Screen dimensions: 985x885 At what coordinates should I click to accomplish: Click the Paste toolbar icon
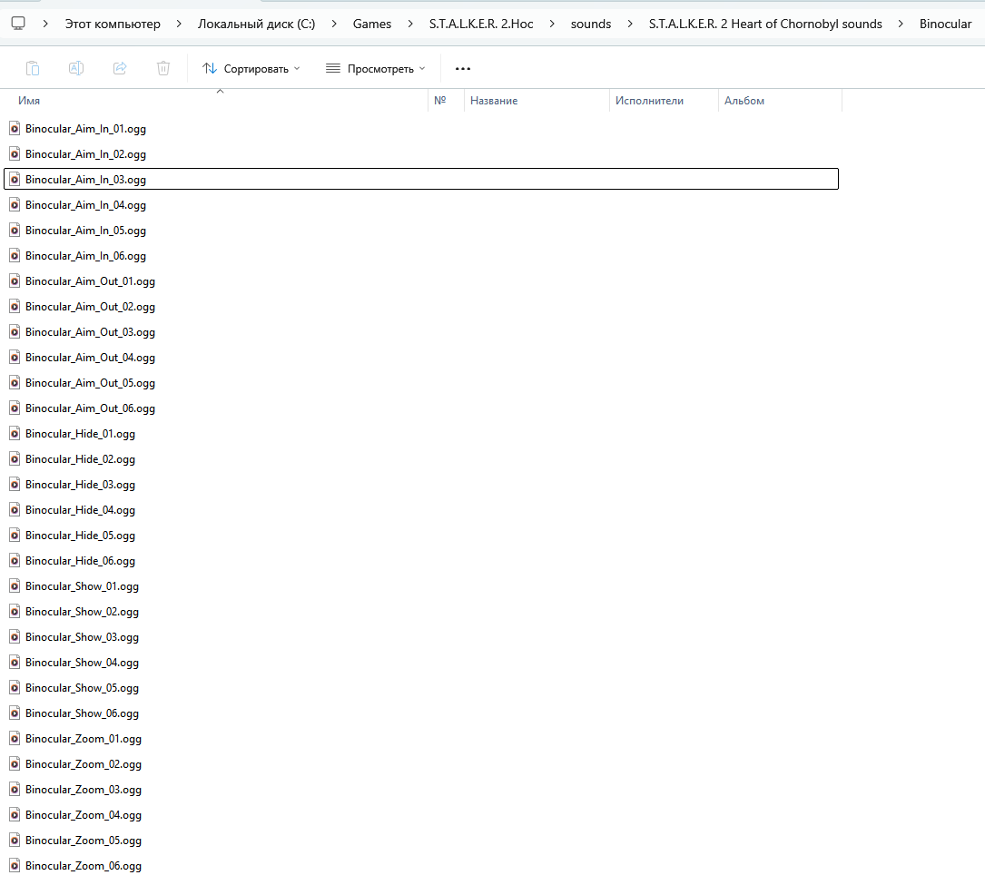[33, 68]
